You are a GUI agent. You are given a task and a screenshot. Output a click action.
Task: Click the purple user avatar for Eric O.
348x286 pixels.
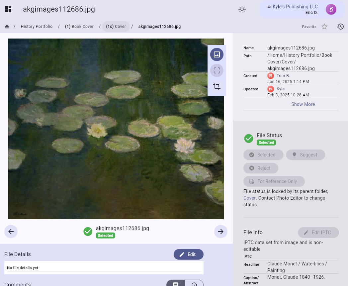point(331,10)
